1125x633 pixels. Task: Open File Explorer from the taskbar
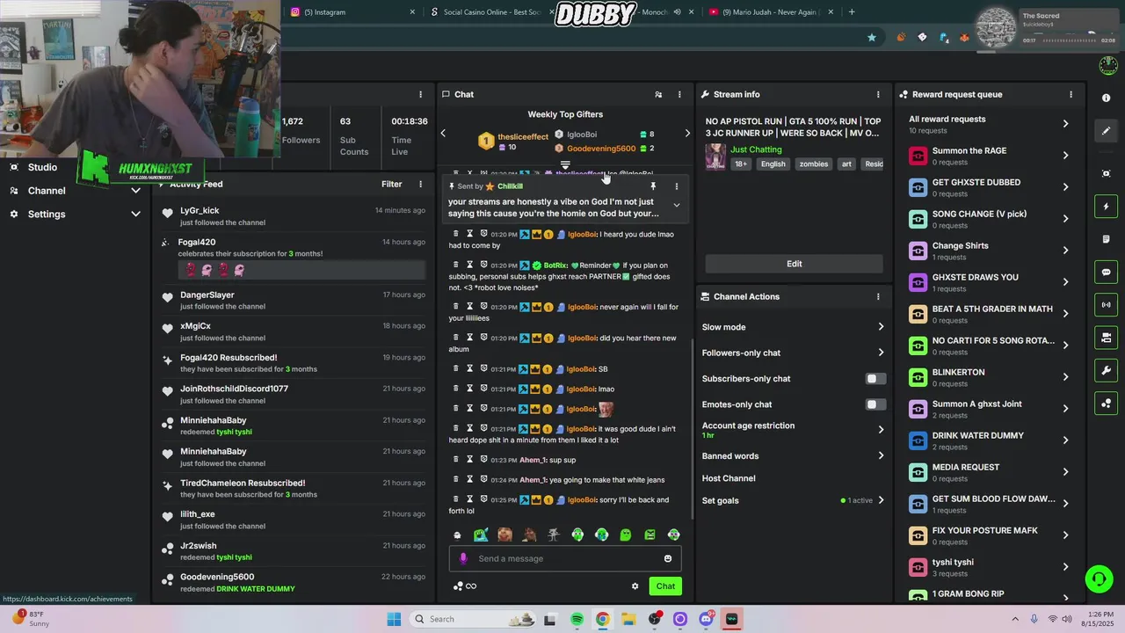629,619
